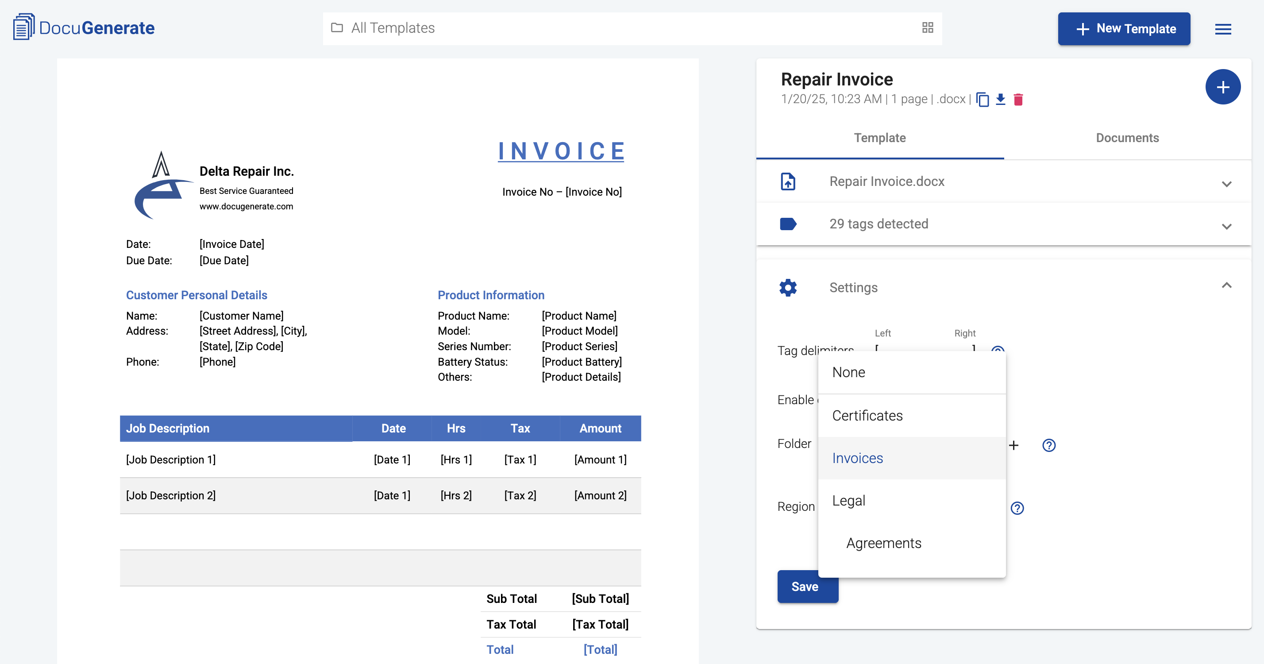The height and width of the screenshot is (664, 1264).
Task: Choose Invoices folder option
Action: [911, 458]
